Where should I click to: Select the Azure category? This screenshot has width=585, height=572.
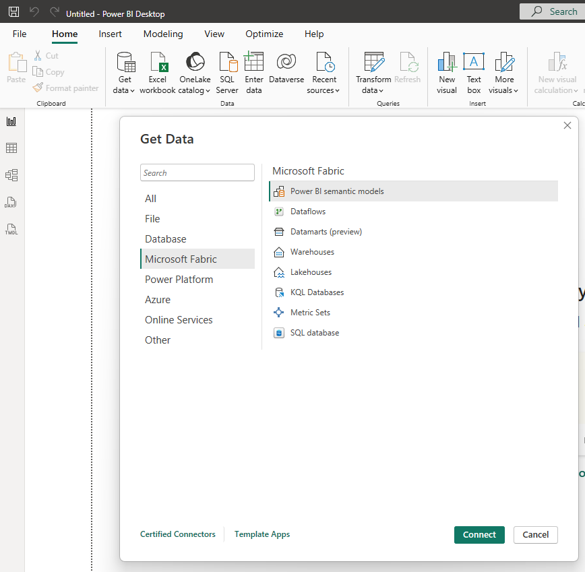pyautogui.click(x=197, y=299)
